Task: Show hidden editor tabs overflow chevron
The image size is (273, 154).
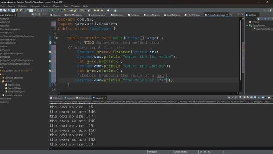Action: coord(231,15)
